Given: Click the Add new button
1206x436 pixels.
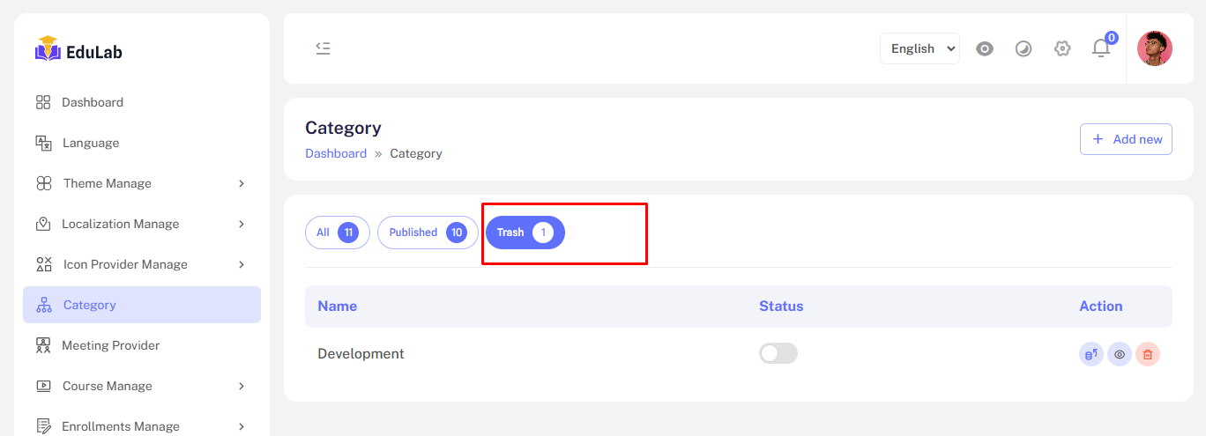Looking at the screenshot, I should coord(1126,139).
